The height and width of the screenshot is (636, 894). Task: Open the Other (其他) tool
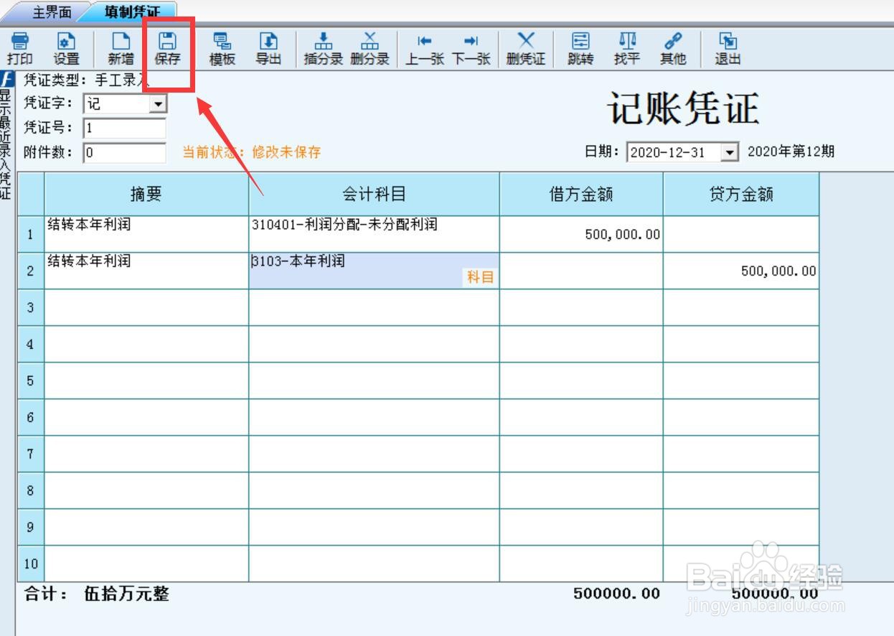tap(673, 49)
